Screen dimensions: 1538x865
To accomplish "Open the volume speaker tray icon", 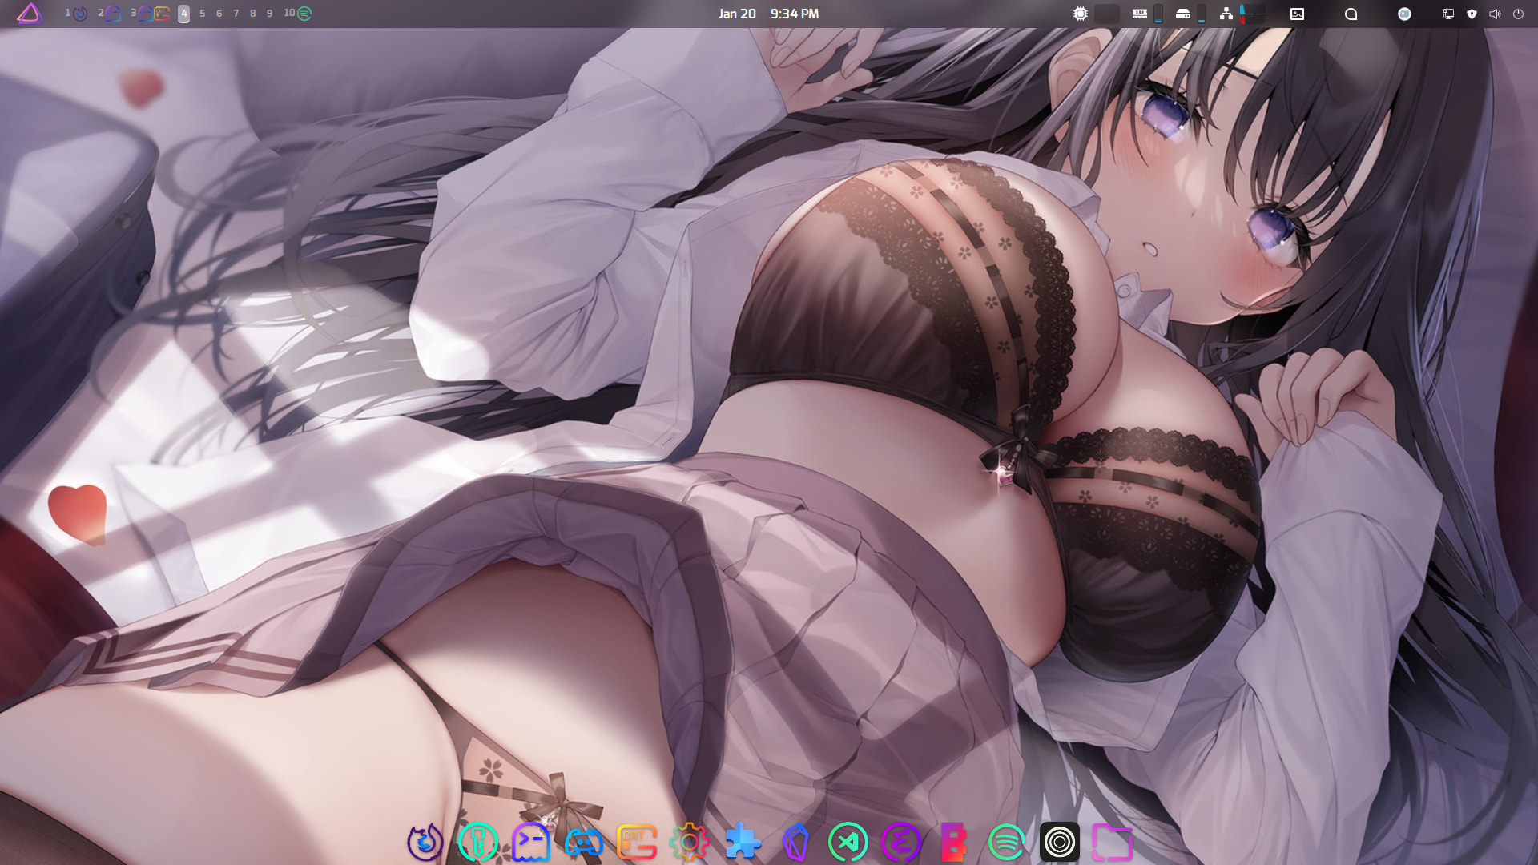I will click(1495, 14).
